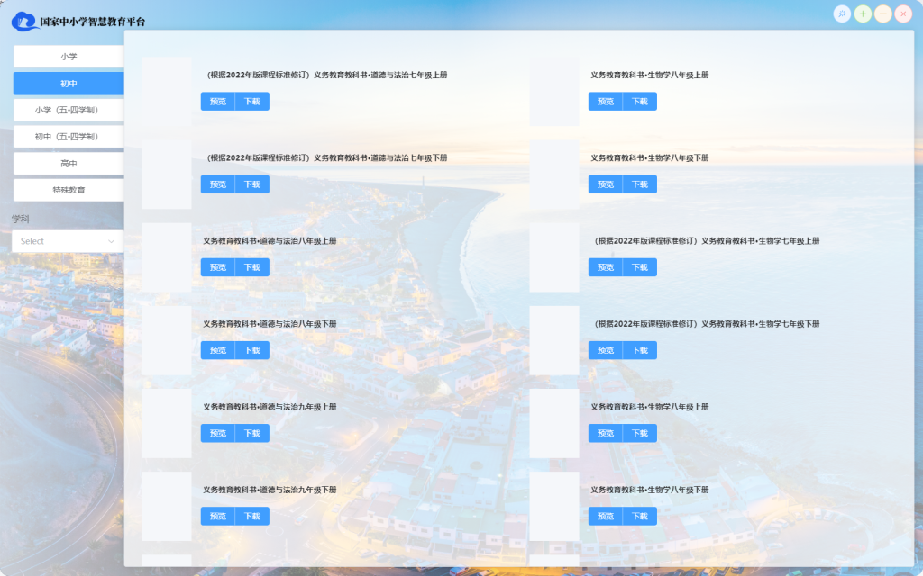This screenshot has height=576, width=923.
Task: Expand the chevron arrow in the 学科 selector
Action: (x=112, y=241)
